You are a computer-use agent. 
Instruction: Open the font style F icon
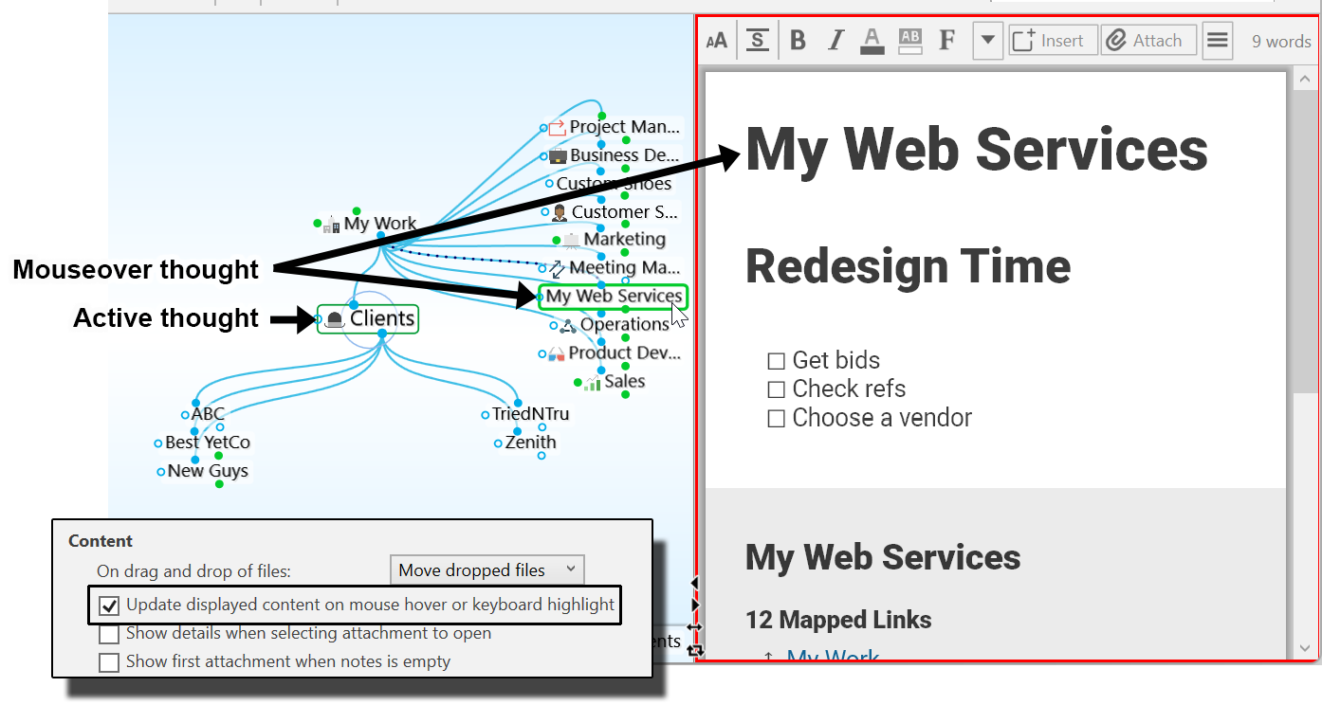[946, 41]
